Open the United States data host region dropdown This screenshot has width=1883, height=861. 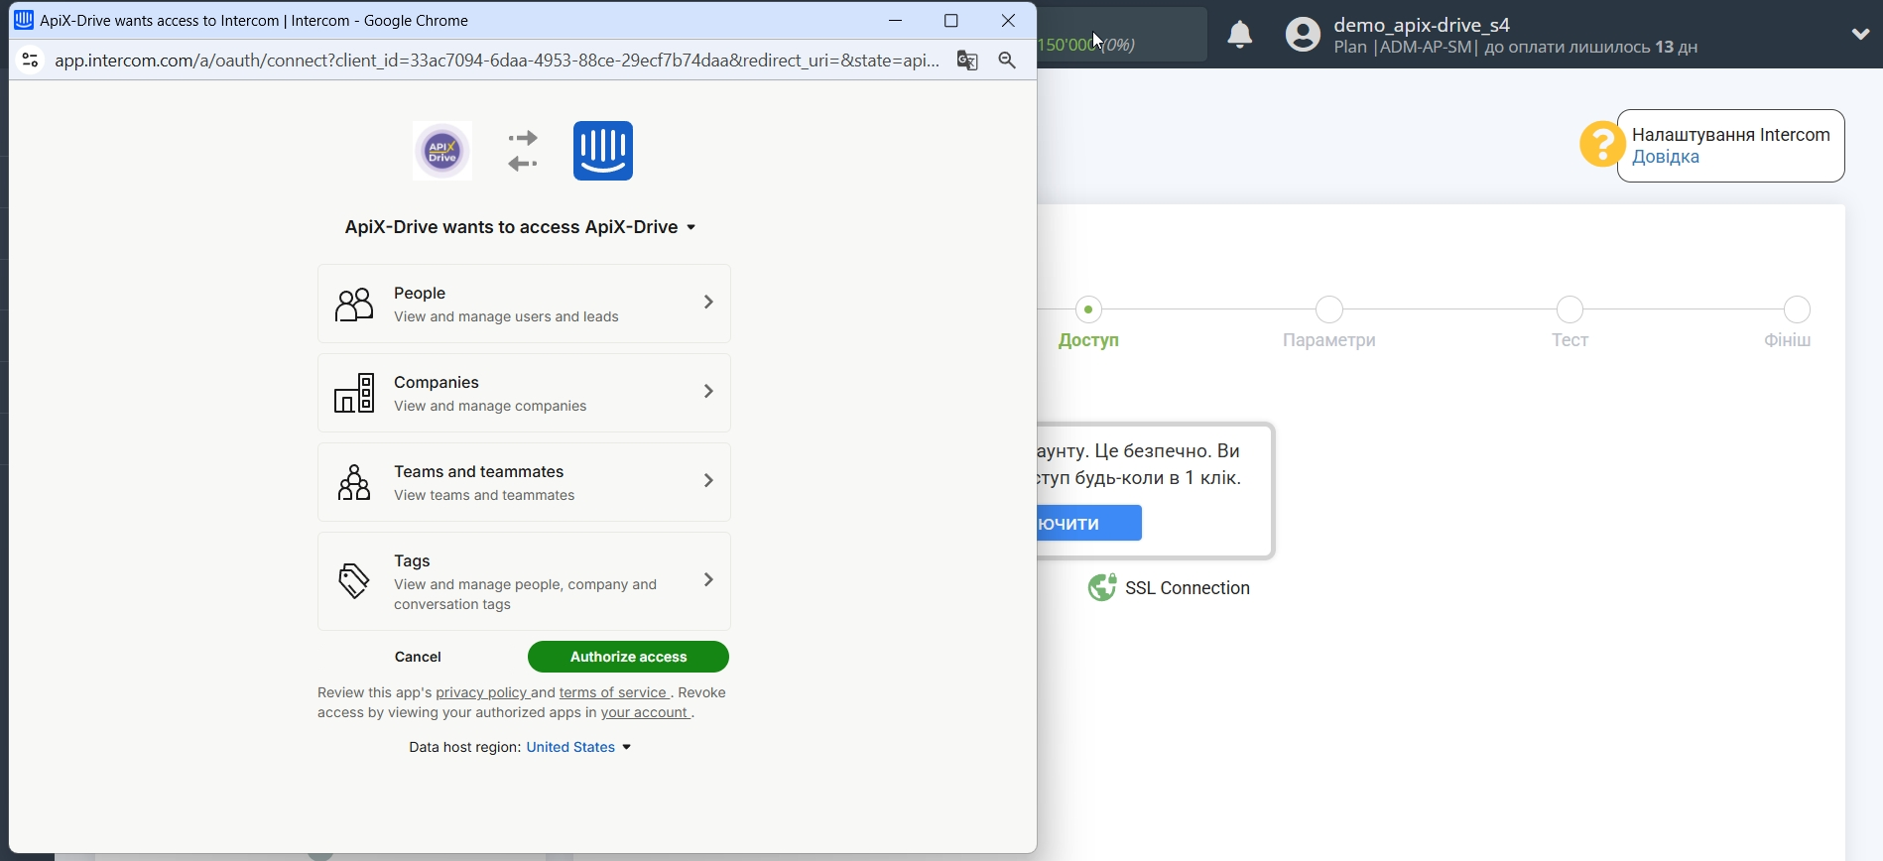(579, 747)
